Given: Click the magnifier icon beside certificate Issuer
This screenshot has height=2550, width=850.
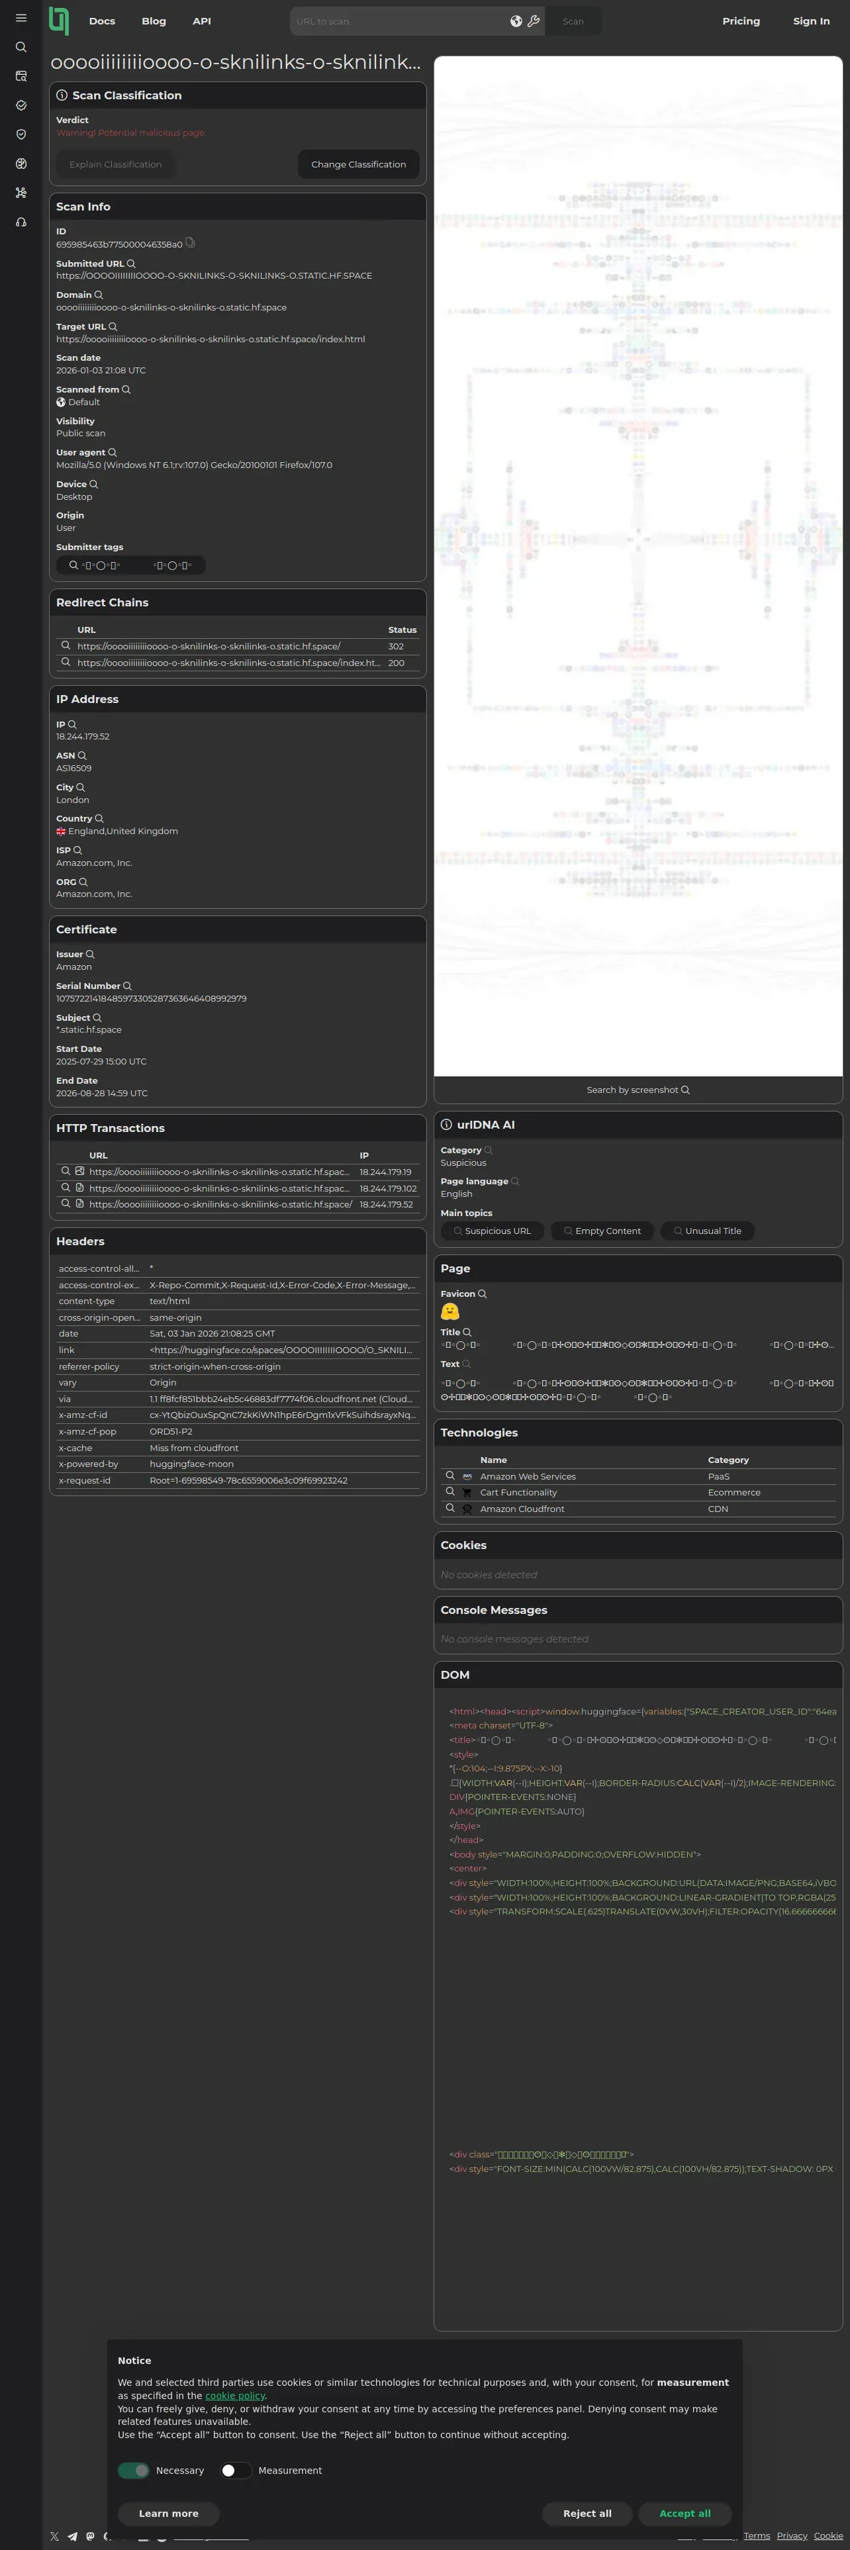Looking at the screenshot, I should [x=90, y=955].
